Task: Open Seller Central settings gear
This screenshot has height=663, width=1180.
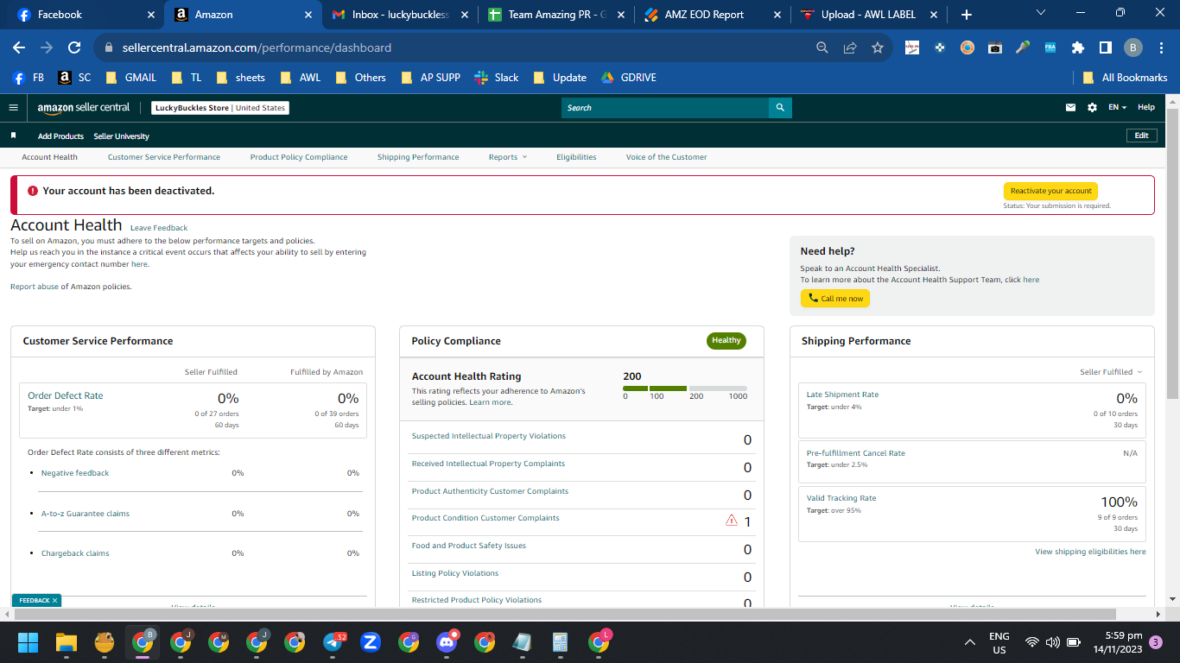Action: (1092, 108)
